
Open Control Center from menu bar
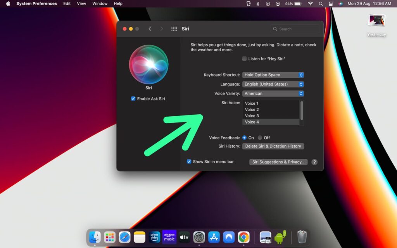(x=331, y=3)
